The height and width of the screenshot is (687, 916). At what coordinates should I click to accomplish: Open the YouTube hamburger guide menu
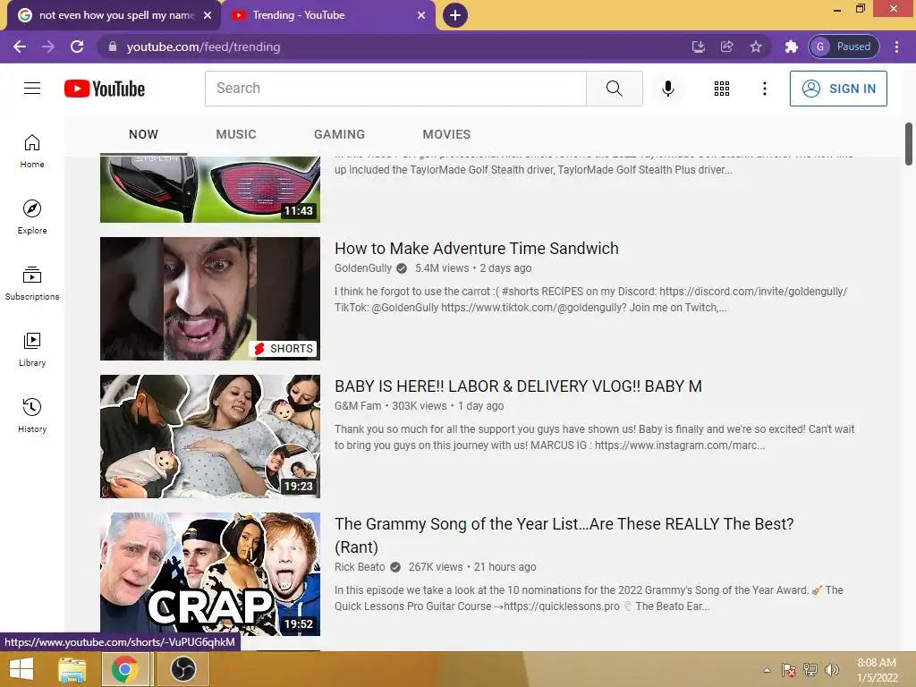(32, 89)
